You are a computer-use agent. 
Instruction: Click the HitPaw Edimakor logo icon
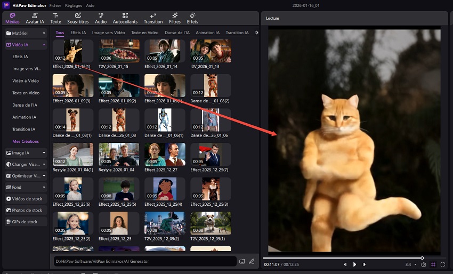[x=6, y=5]
